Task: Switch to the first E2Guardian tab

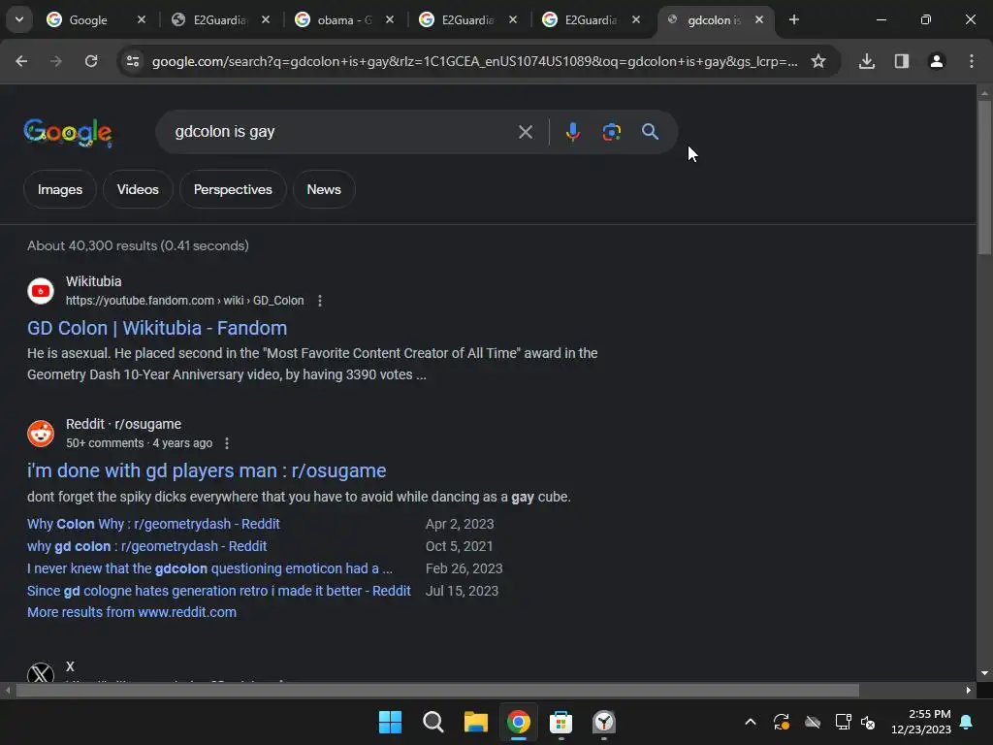Action: point(220,20)
